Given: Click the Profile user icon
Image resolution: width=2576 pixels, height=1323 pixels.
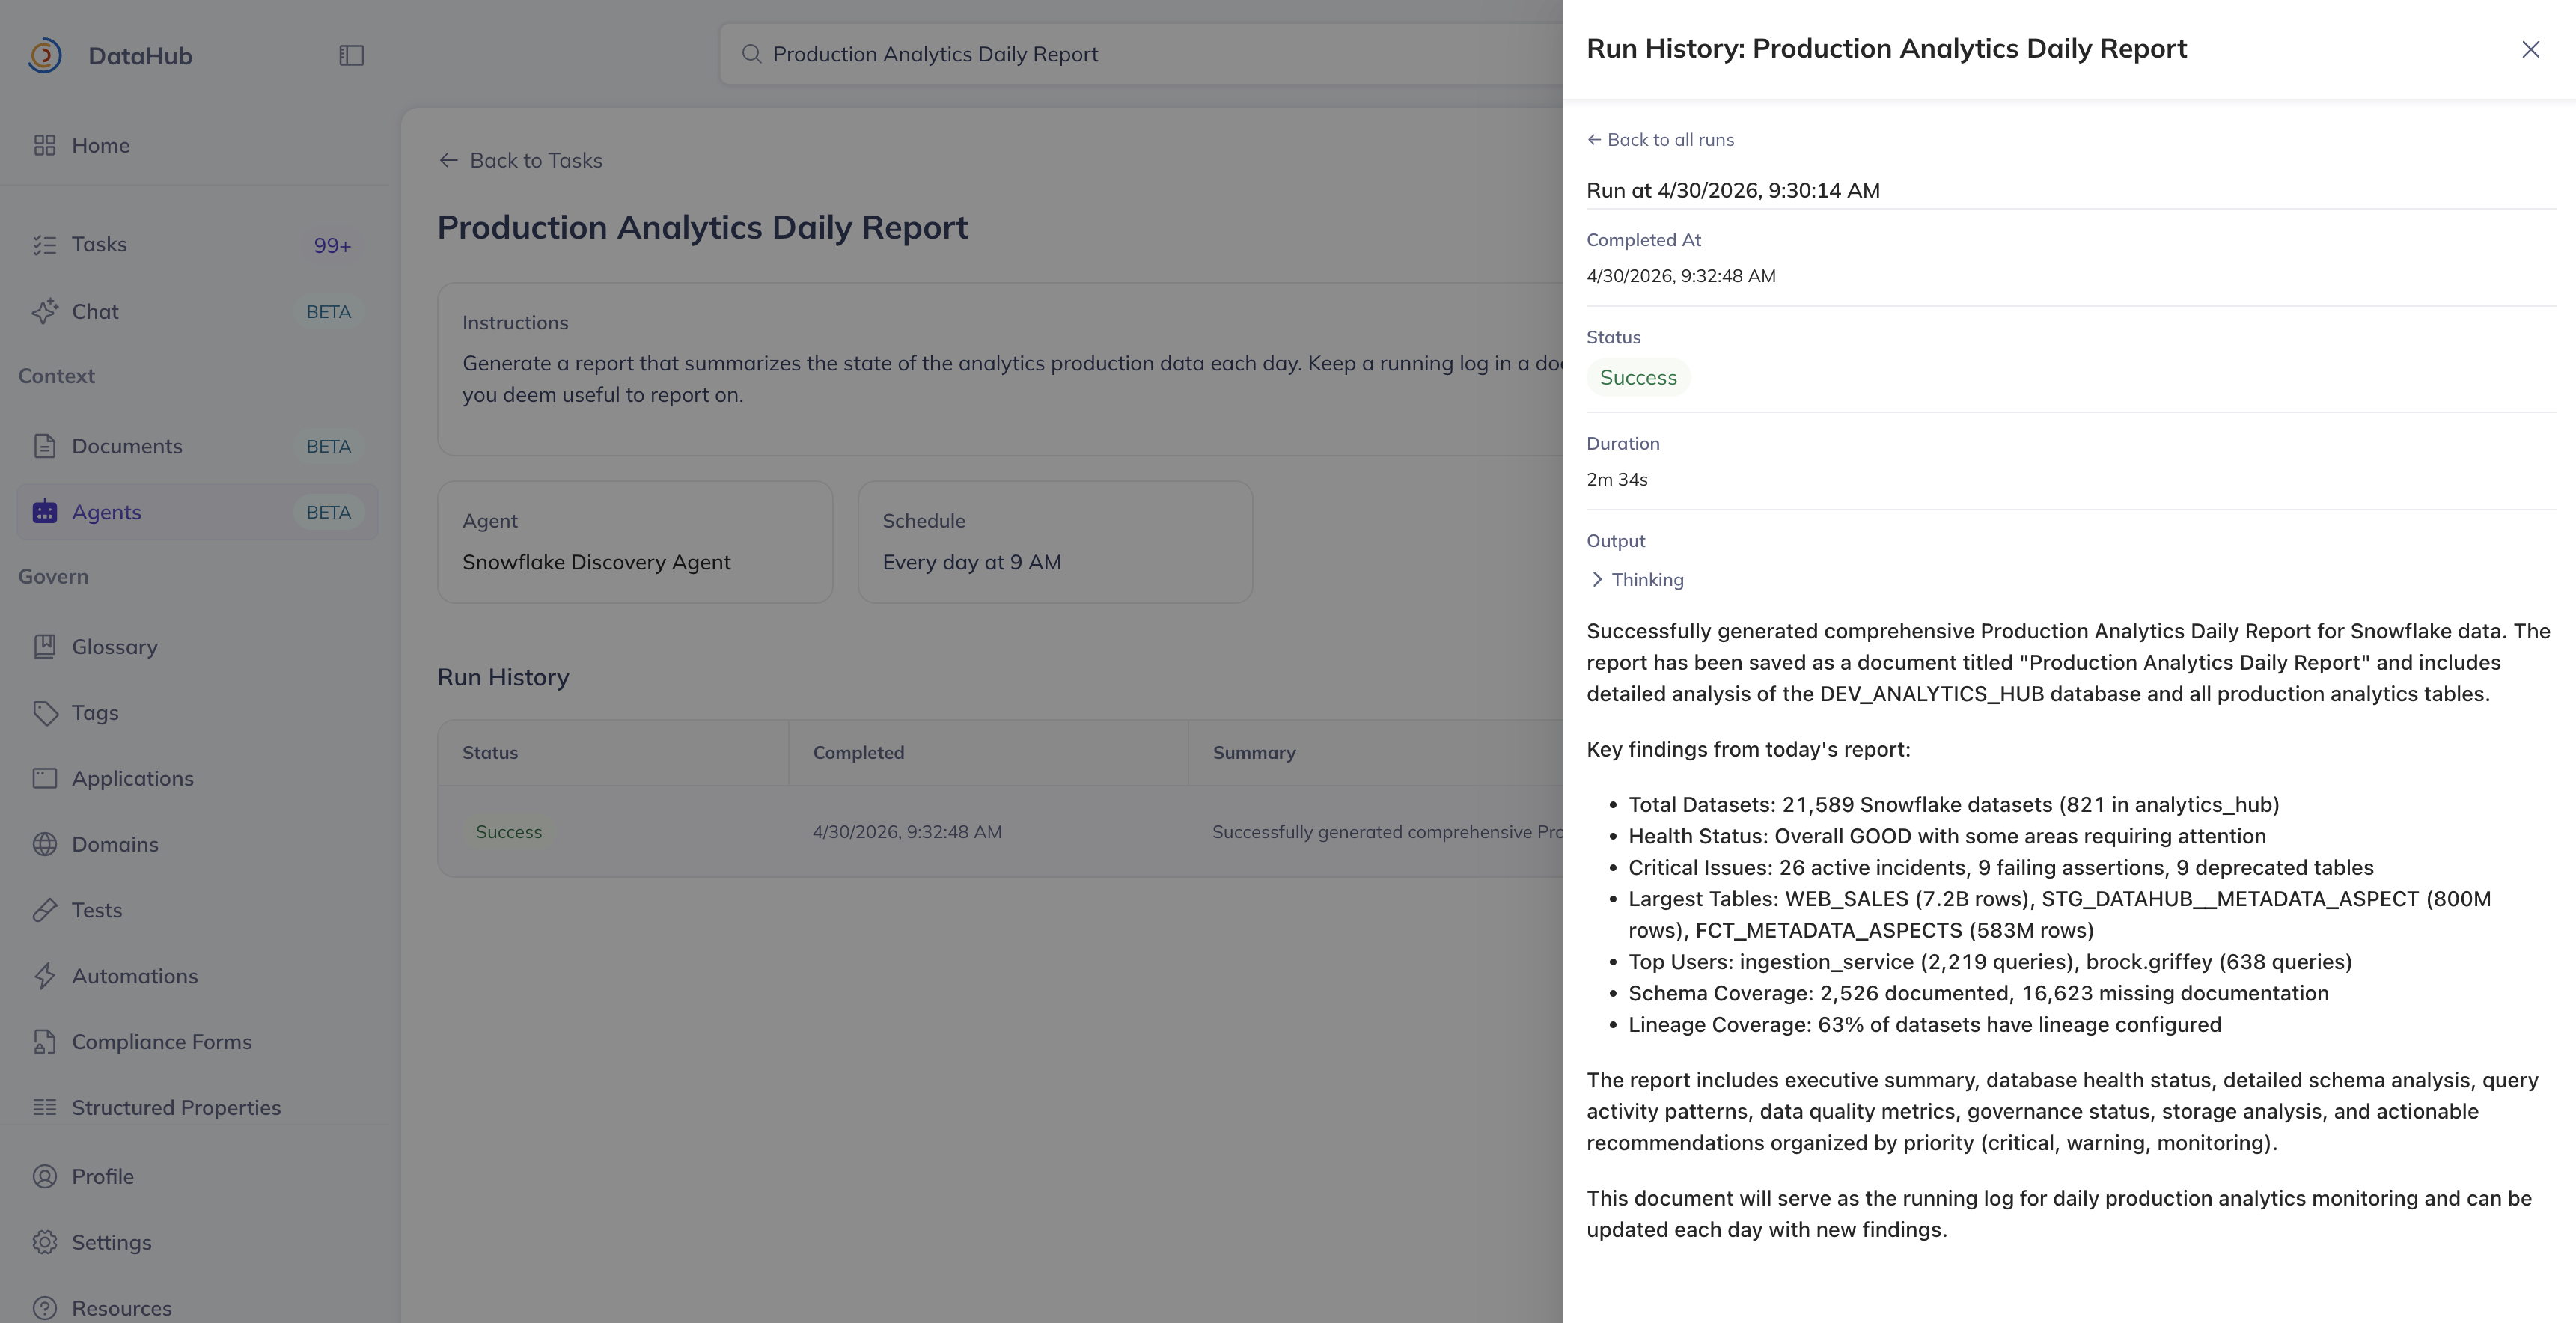Looking at the screenshot, I should point(45,1176).
